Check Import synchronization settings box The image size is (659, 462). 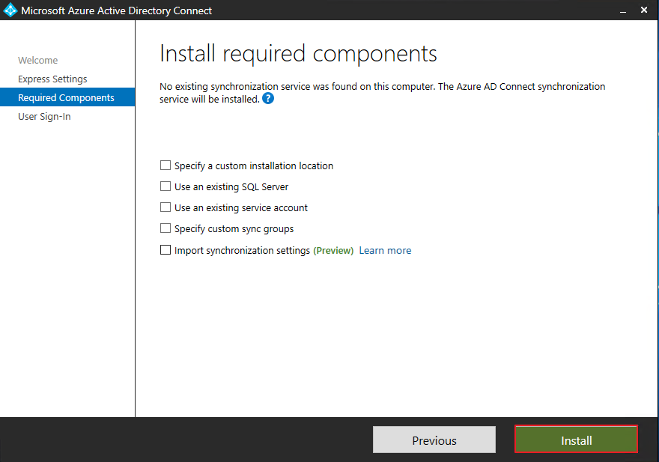tap(165, 250)
